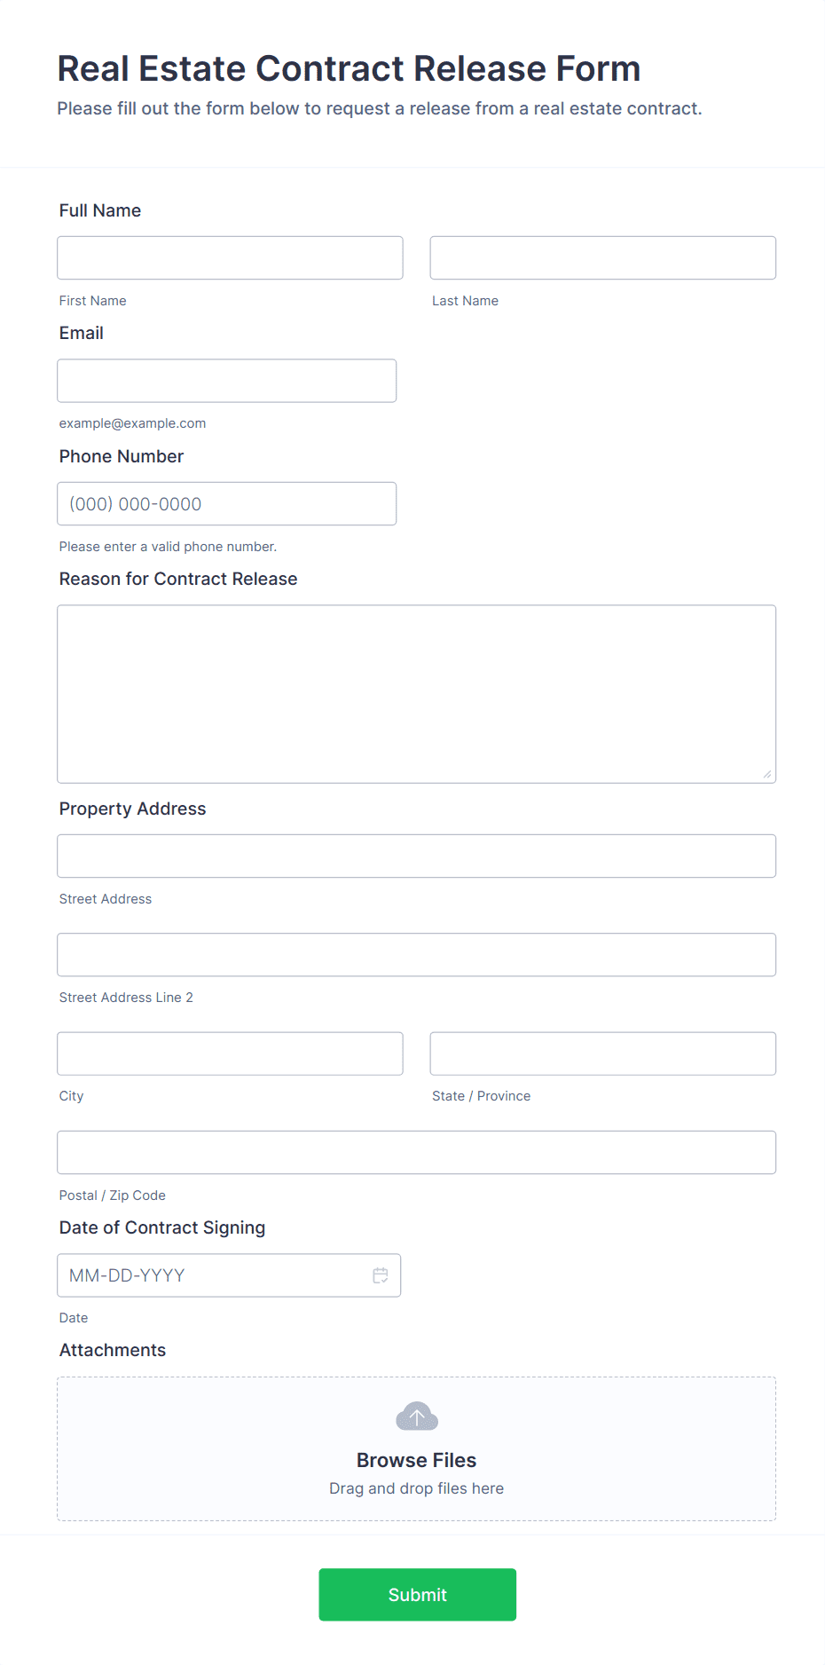Click the Browse Files upload area
The height and width of the screenshot is (1665, 825).
(x=416, y=1459)
